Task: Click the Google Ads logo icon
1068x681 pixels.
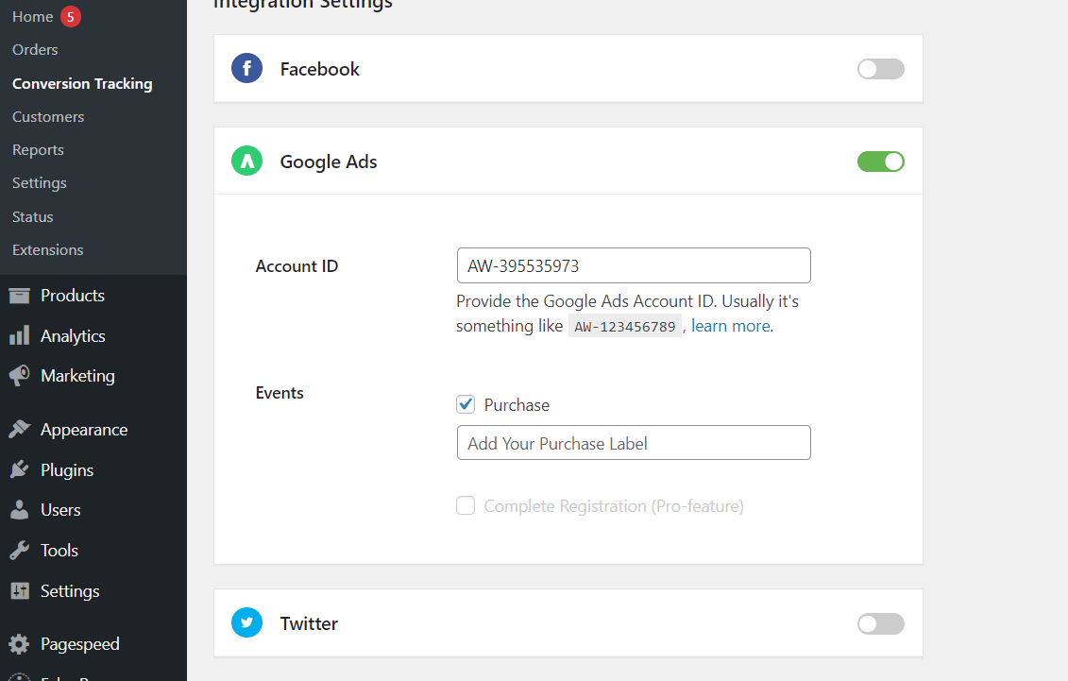Action: click(x=246, y=161)
